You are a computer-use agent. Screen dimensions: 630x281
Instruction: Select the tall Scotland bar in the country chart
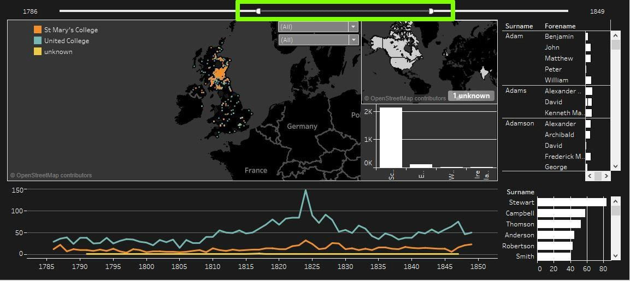tap(391, 137)
